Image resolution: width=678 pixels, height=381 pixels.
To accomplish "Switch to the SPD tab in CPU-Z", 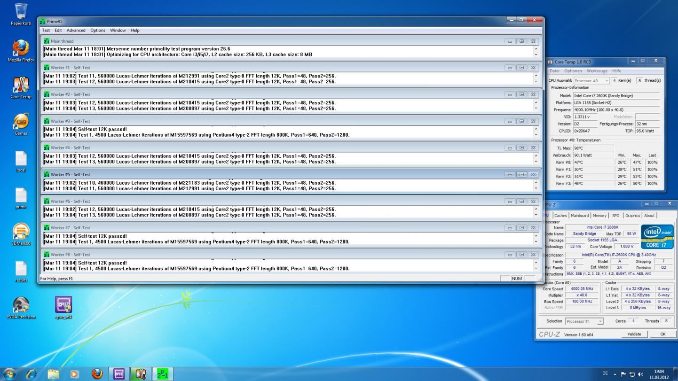I will click(616, 216).
